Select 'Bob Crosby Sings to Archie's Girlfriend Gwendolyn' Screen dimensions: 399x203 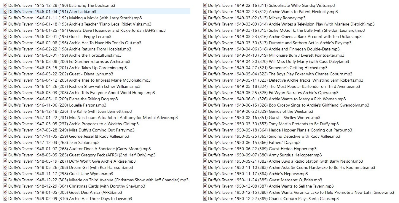pyautogui.click(x=289, y=105)
